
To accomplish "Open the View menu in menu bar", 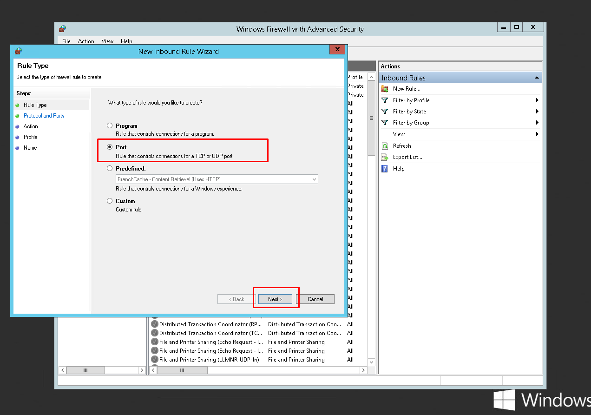I will [x=107, y=41].
